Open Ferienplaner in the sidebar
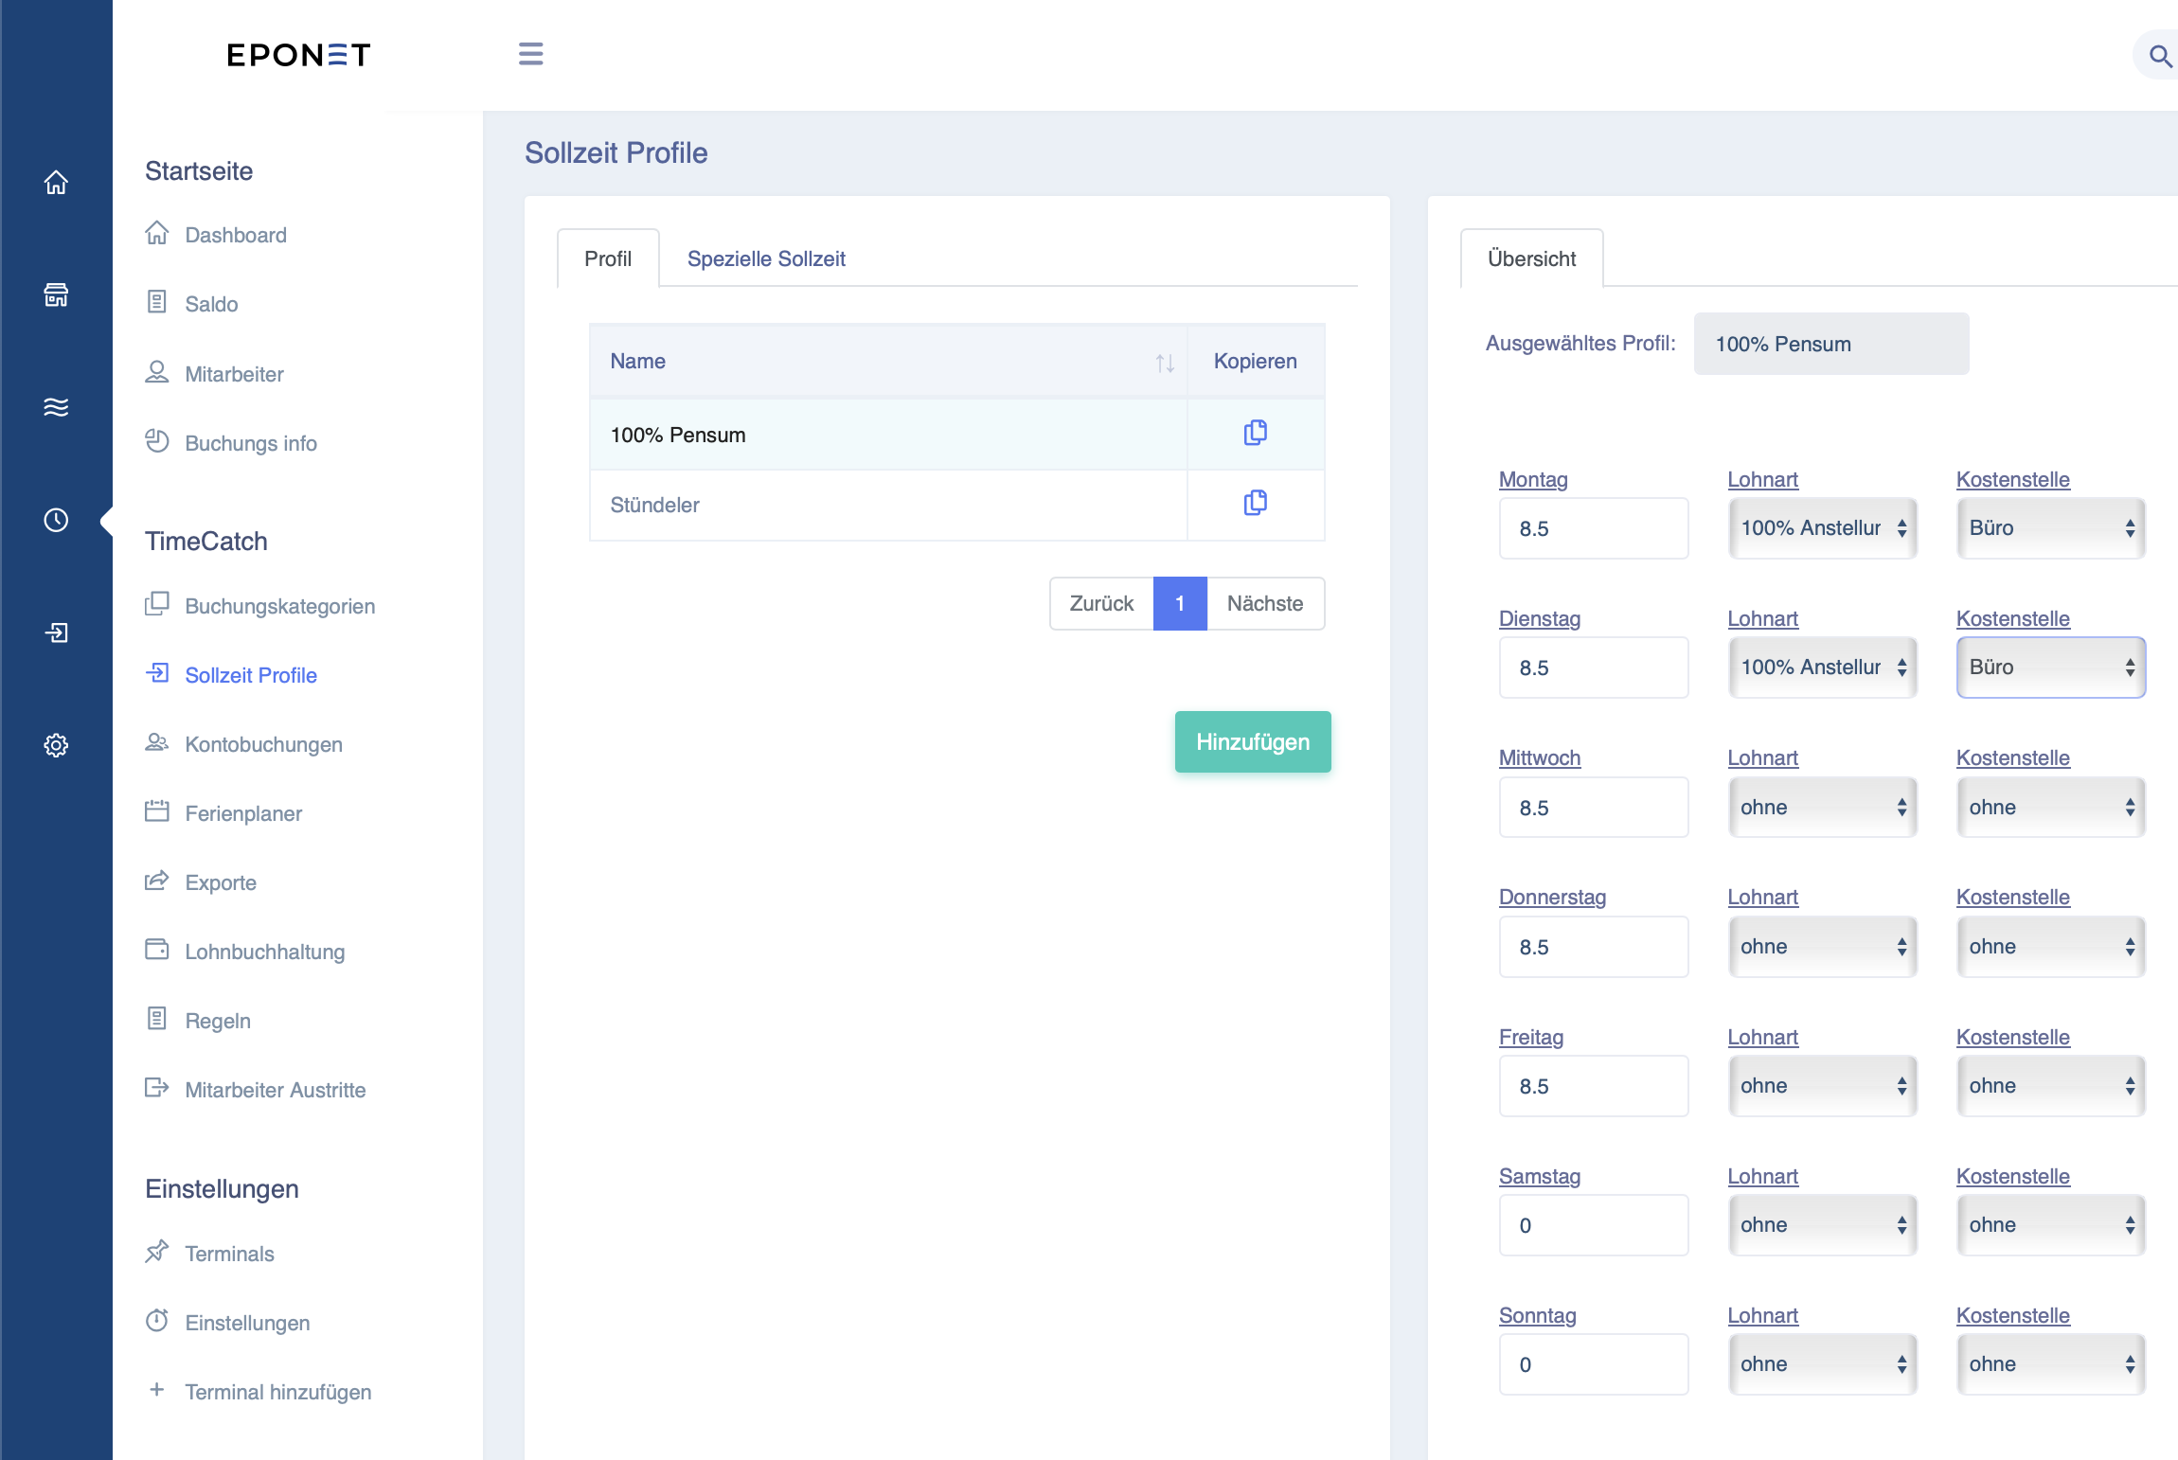The height and width of the screenshot is (1460, 2178). point(243,813)
